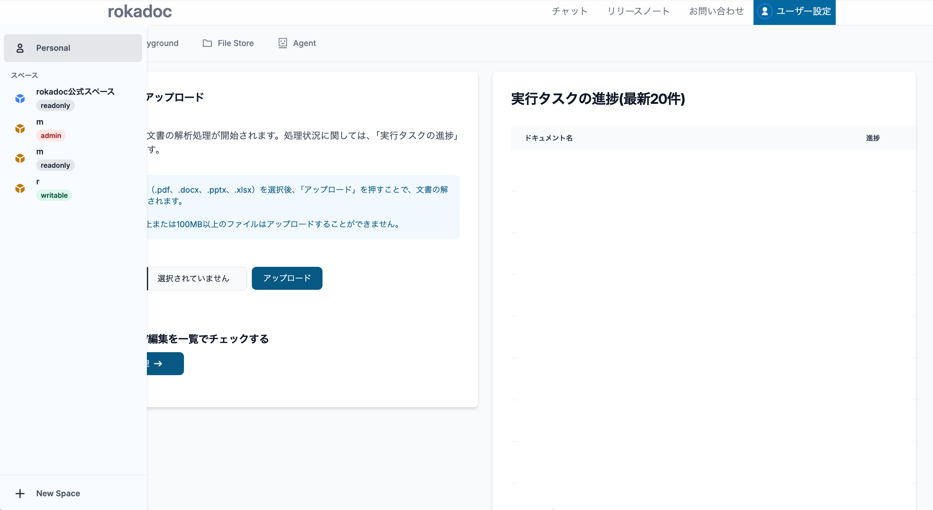933x510 pixels.
Task: Click the supported formats (.pdf, .docx) notice
Action: 298,195
